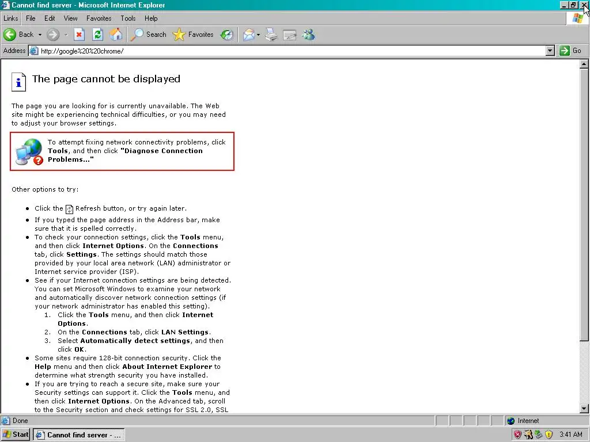
Task: Click the 'The page cannot be displayed' heading
Action: click(x=106, y=79)
